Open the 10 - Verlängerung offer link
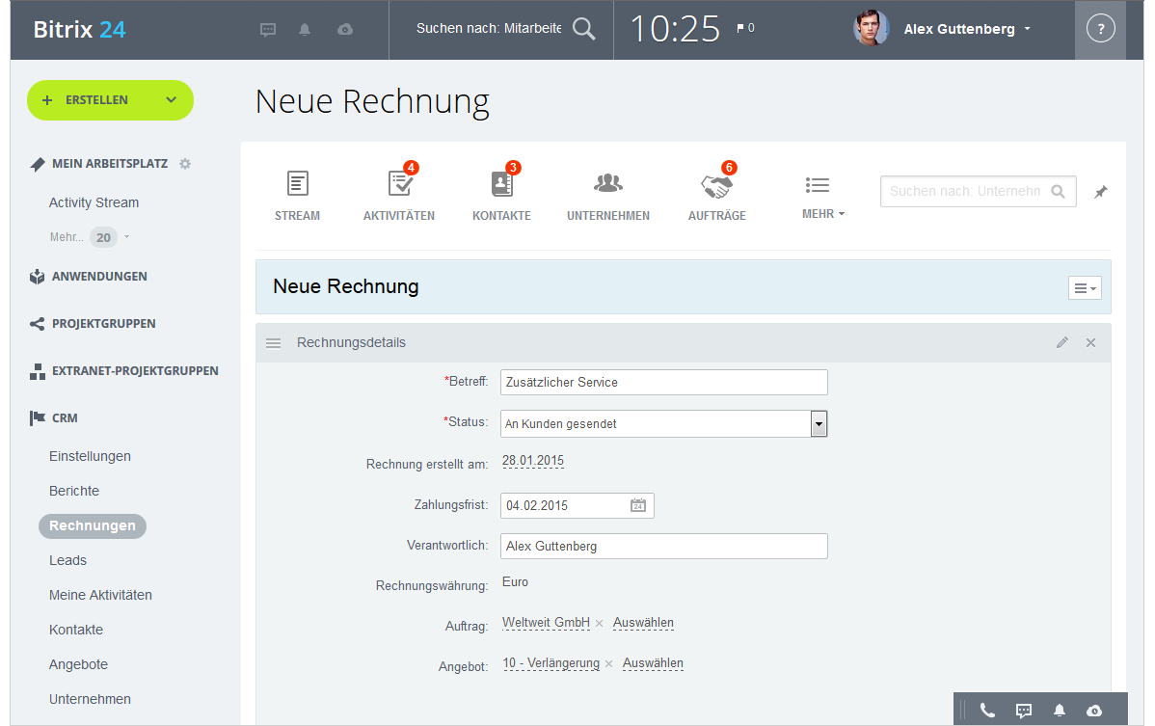1155x726 pixels. (x=551, y=663)
